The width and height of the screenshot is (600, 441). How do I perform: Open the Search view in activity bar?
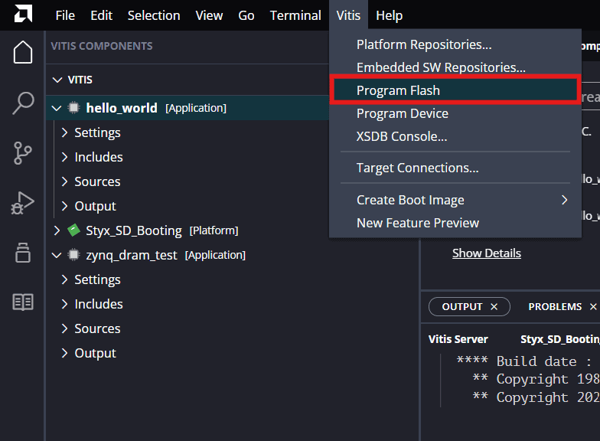[x=23, y=103]
